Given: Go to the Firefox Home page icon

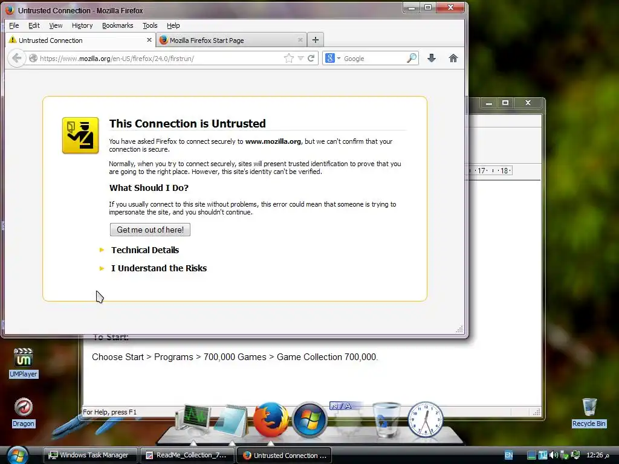Looking at the screenshot, I should [453, 59].
